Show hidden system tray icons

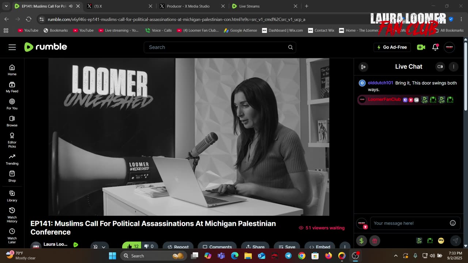pyautogui.click(x=396, y=256)
